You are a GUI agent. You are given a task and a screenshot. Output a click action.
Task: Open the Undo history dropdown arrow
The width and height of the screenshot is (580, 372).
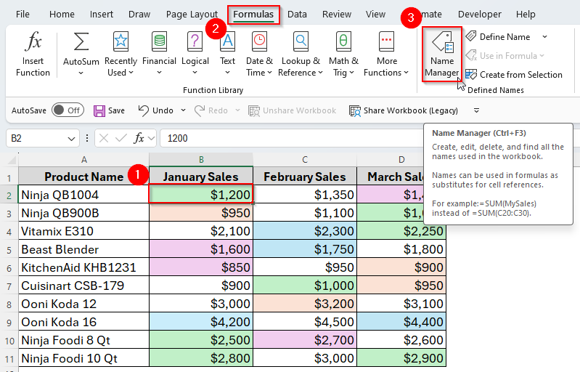(x=182, y=110)
